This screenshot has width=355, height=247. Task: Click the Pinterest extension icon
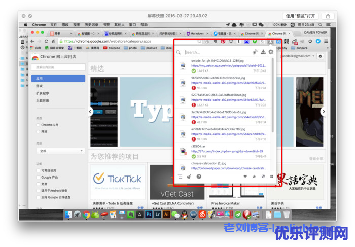[222, 41]
